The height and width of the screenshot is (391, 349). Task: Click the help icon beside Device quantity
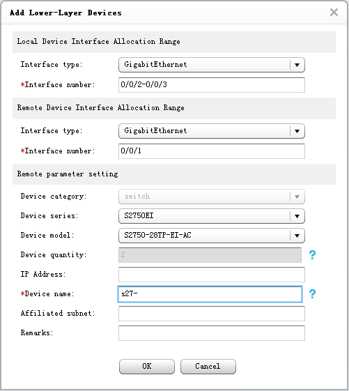(312, 254)
